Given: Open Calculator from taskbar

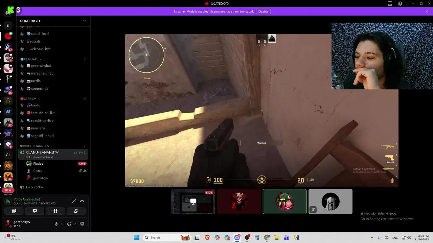Looking at the screenshot, I should [257, 238].
